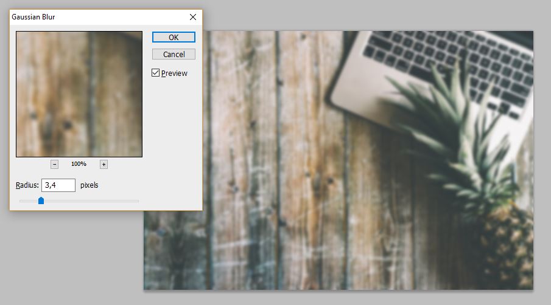Click the Preview label text

pyautogui.click(x=174, y=74)
